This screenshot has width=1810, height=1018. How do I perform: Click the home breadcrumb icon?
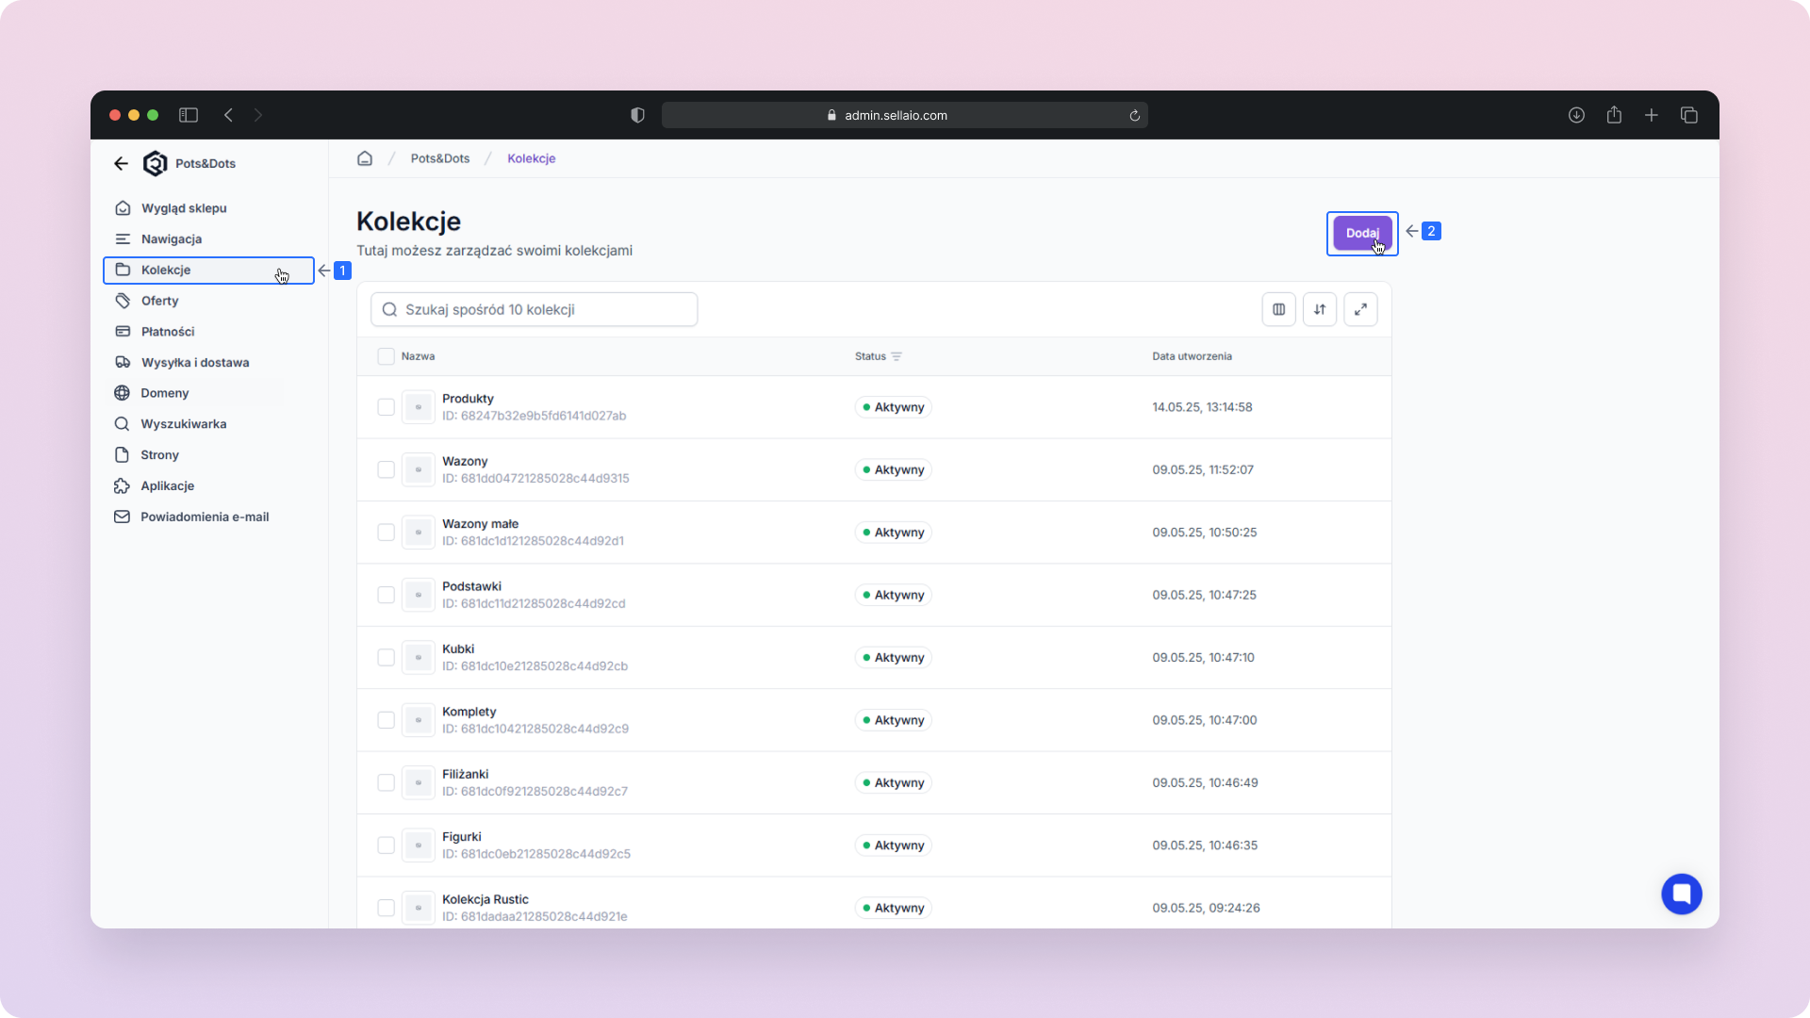[365, 158]
